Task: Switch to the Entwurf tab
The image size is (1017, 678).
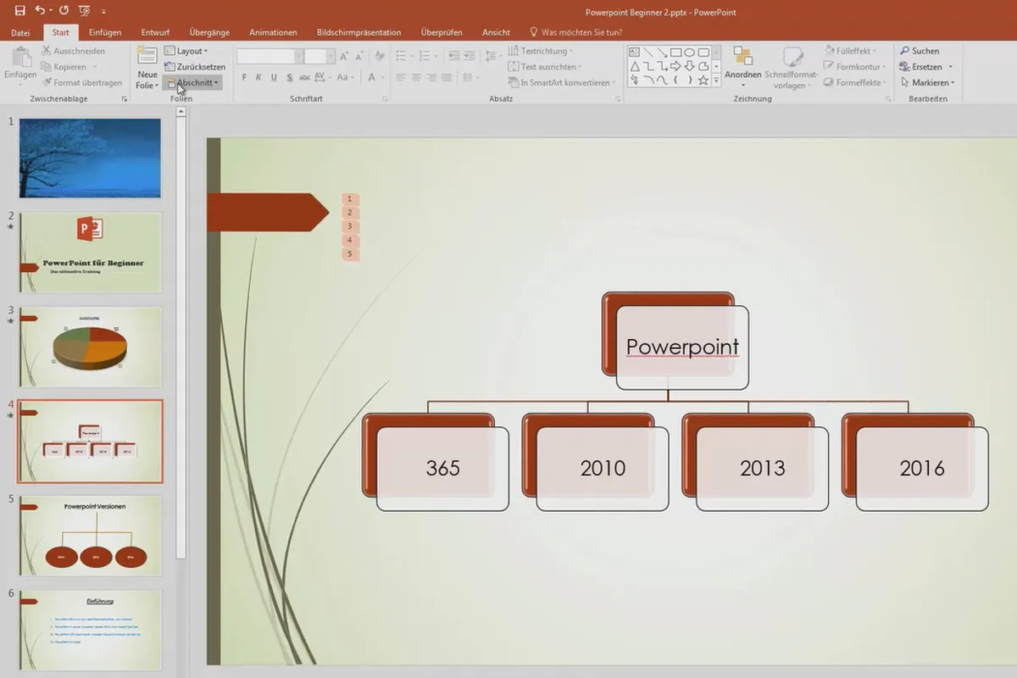Action: (155, 32)
